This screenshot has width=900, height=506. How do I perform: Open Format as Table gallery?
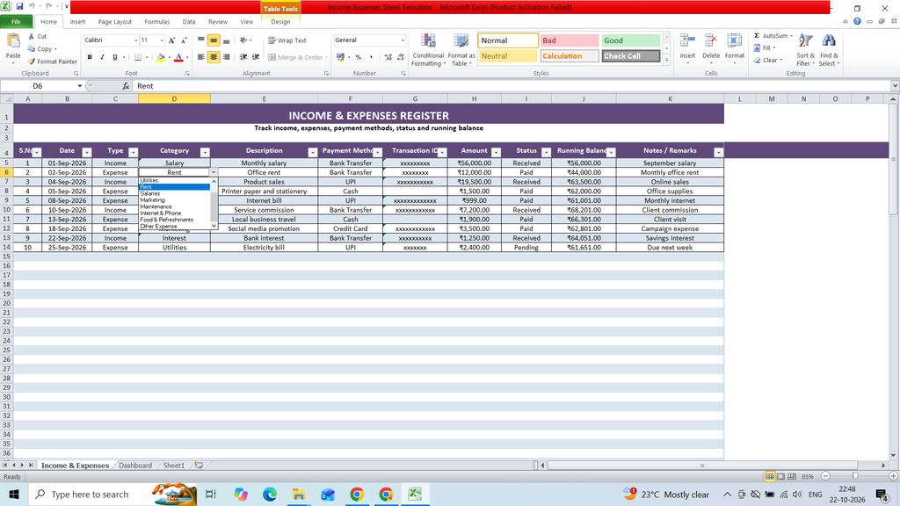461,50
